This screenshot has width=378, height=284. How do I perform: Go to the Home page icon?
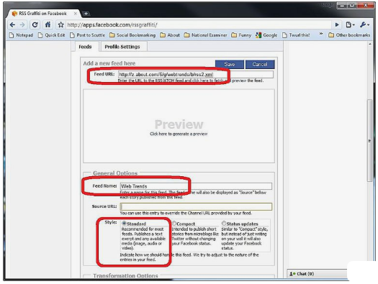pyautogui.click(x=48, y=24)
